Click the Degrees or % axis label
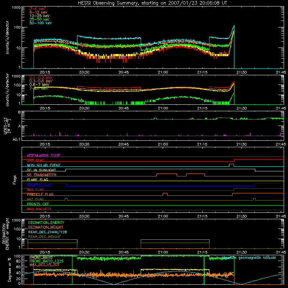288x288 pixels. tap(9, 270)
